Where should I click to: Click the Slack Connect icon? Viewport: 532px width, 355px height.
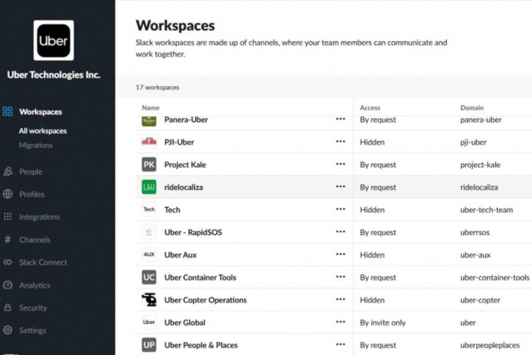pyautogui.click(x=8, y=262)
